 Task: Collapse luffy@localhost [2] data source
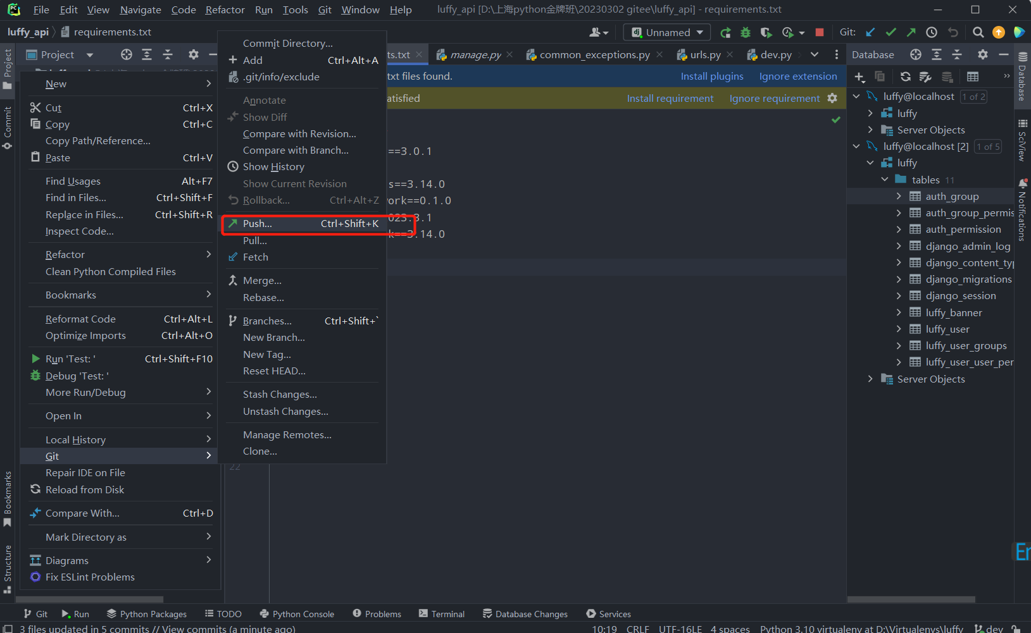856,146
